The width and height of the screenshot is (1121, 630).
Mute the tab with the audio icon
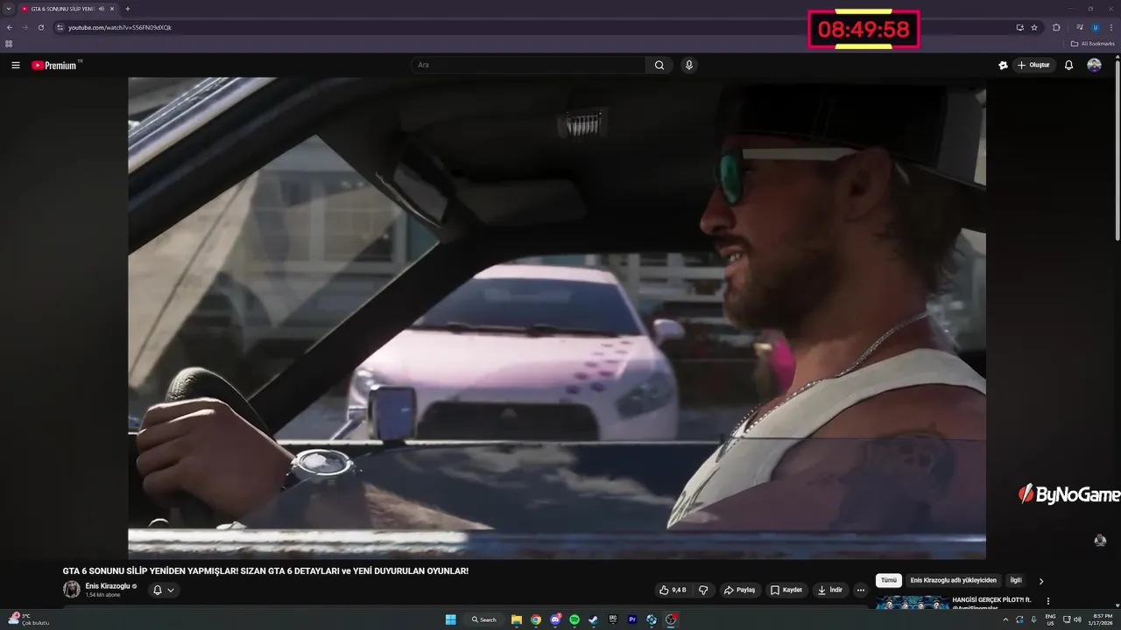tap(102, 9)
